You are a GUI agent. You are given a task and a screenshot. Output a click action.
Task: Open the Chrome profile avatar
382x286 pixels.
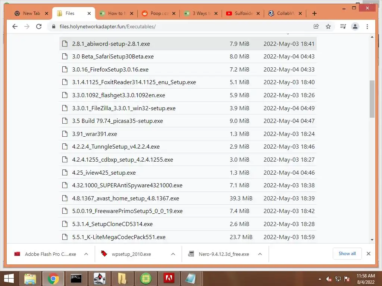(355, 26)
